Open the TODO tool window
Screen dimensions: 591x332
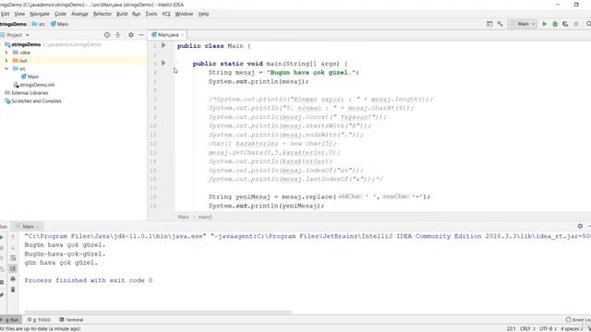point(39,320)
